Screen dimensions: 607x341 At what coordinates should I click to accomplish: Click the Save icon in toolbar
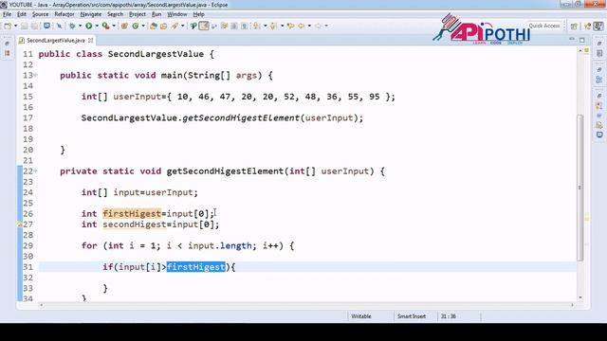(24, 26)
